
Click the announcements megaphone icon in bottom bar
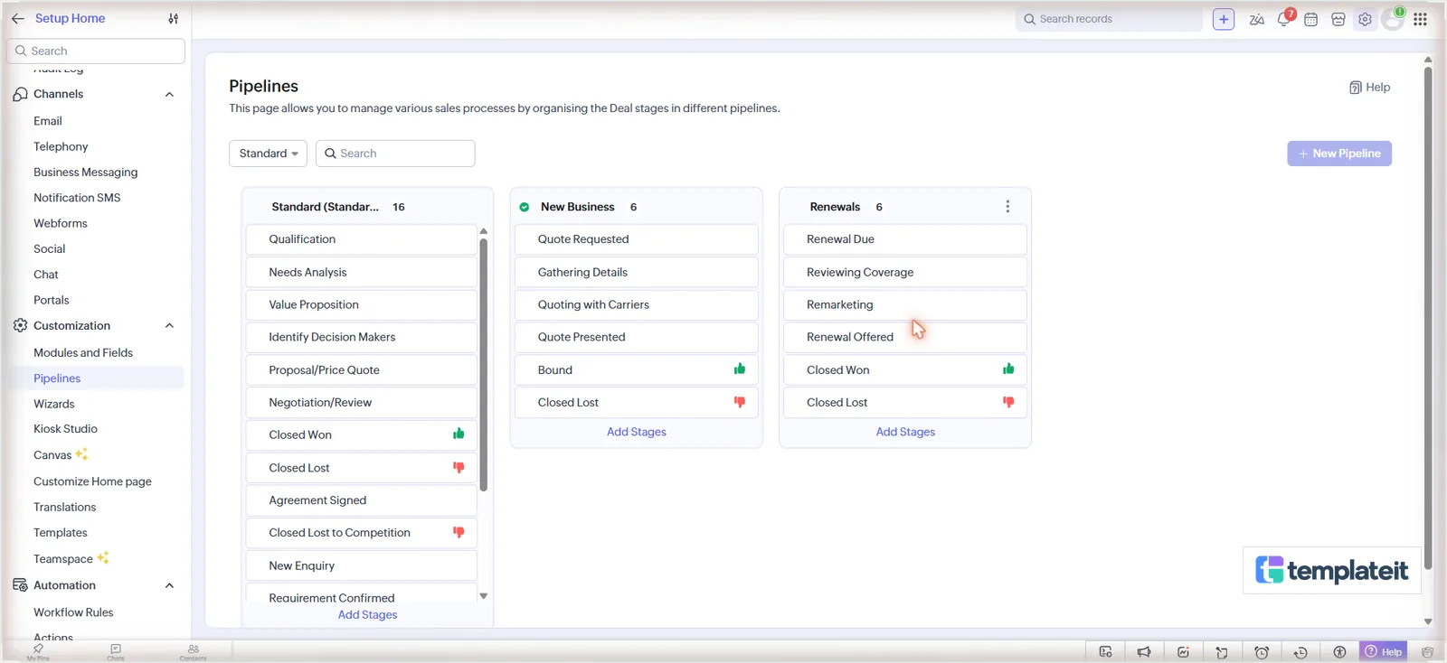pyautogui.click(x=1144, y=652)
